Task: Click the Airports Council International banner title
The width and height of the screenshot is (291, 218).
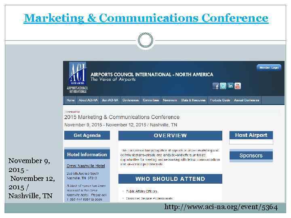Action: tap(152, 75)
